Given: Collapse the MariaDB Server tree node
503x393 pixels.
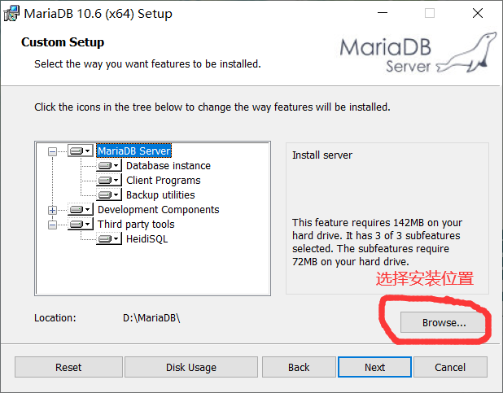Looking at the screenshot, I should [x=52, y=151].
